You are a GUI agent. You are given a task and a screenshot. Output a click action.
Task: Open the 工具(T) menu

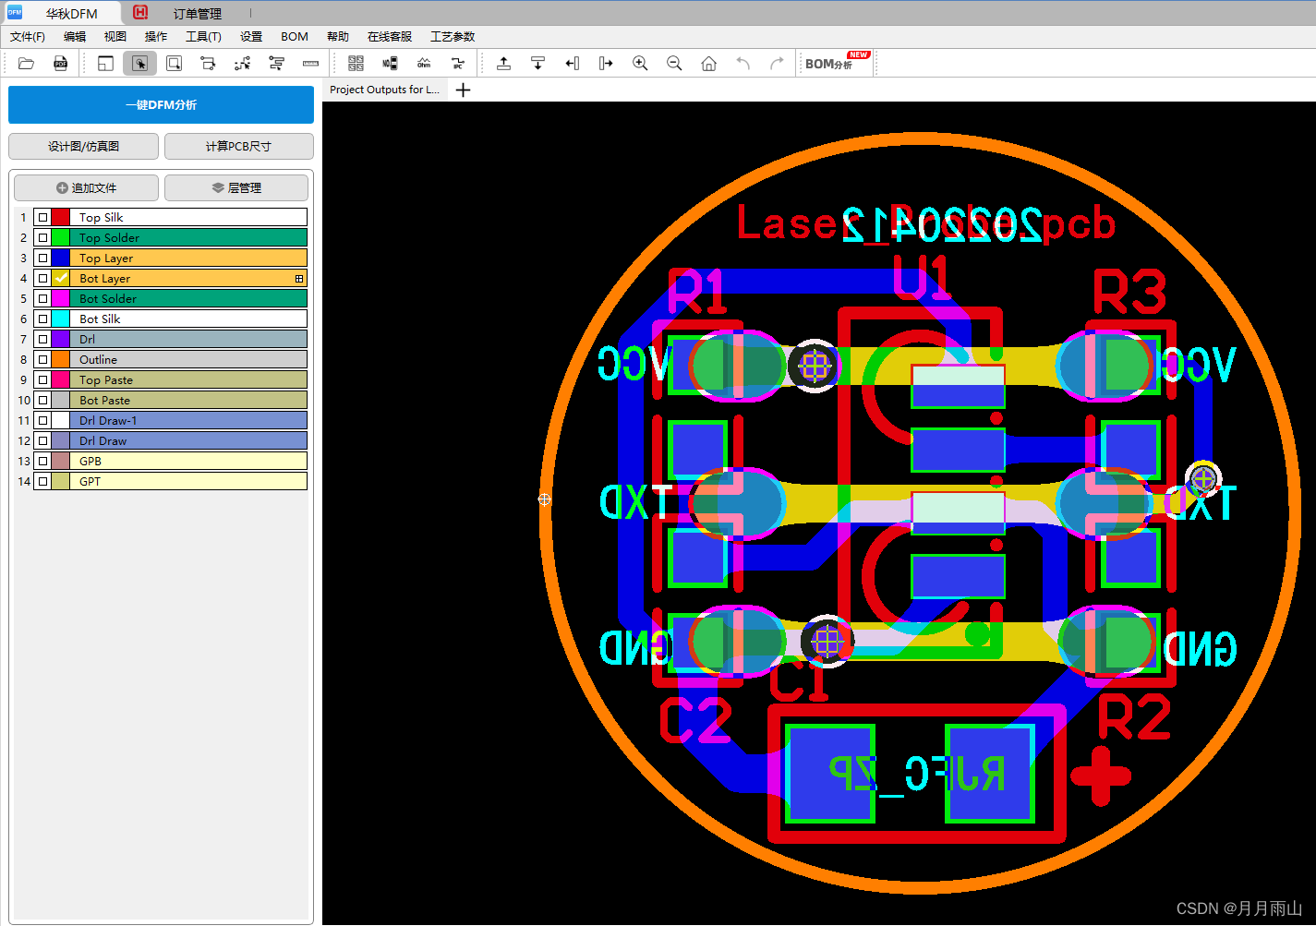tap(203, 37)
